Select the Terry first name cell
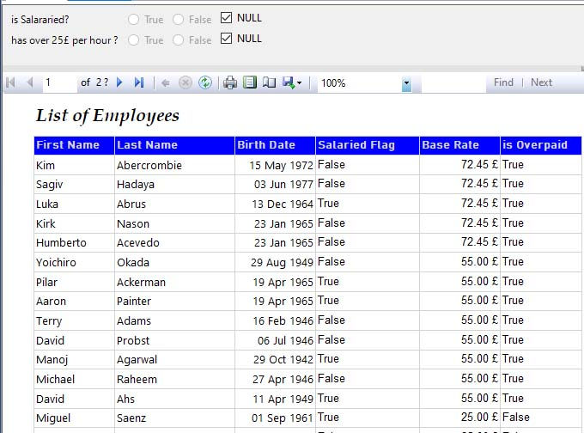584x433 pixels. [x=74, y=320]
